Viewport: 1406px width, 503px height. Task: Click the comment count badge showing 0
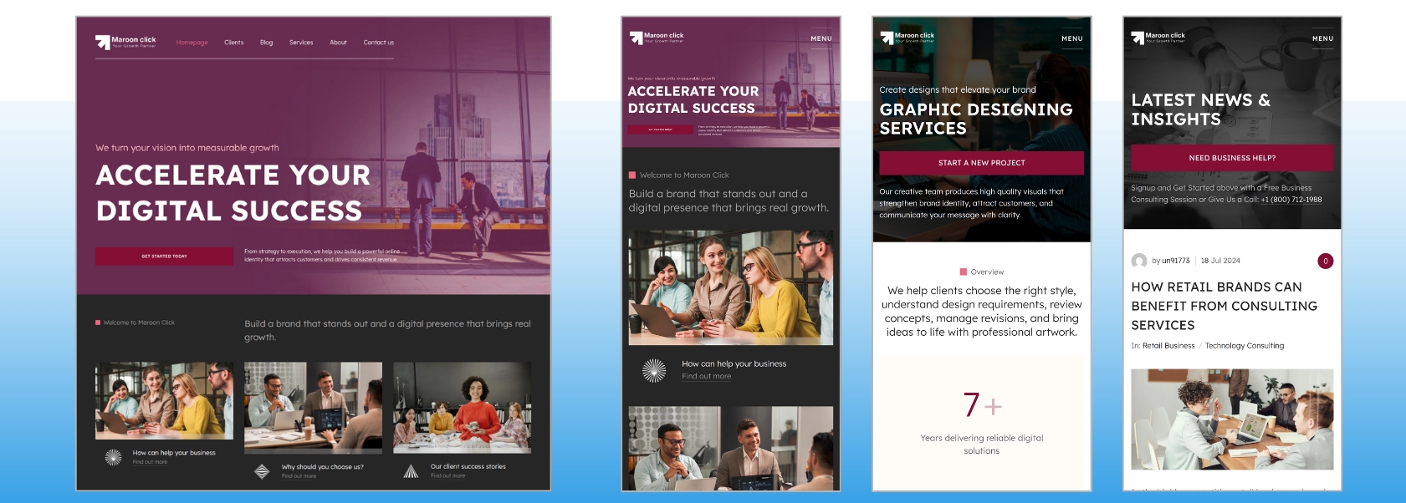click(1325, 261)
